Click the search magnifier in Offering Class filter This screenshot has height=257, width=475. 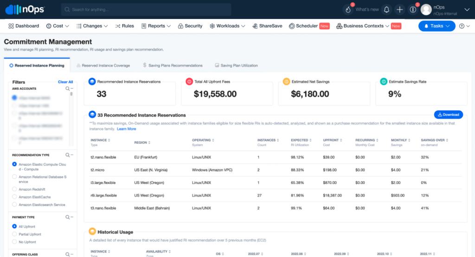coord(68,254)
